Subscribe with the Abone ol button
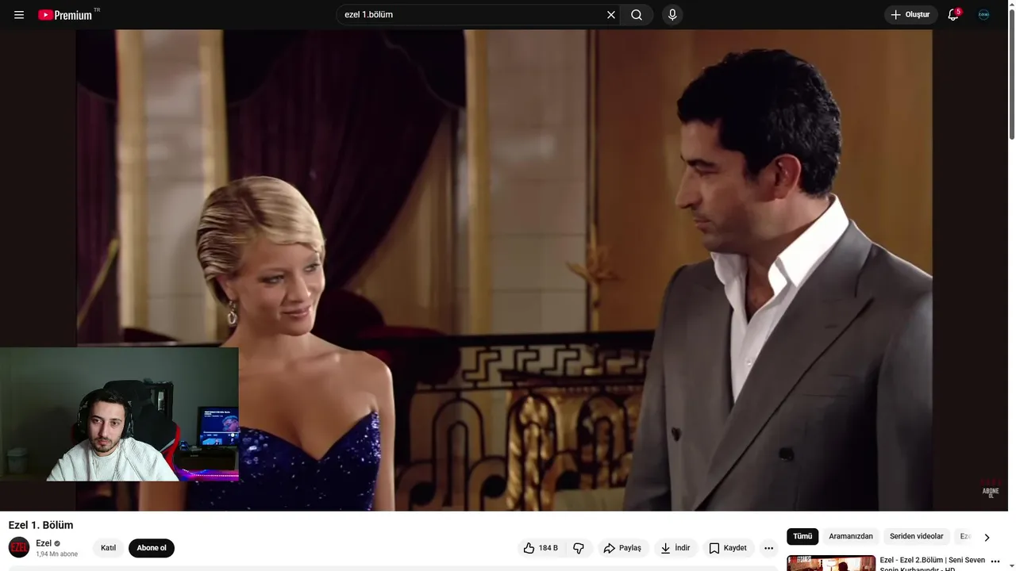The width and height of the screenshot is (1016, 571). pos(152,548)
